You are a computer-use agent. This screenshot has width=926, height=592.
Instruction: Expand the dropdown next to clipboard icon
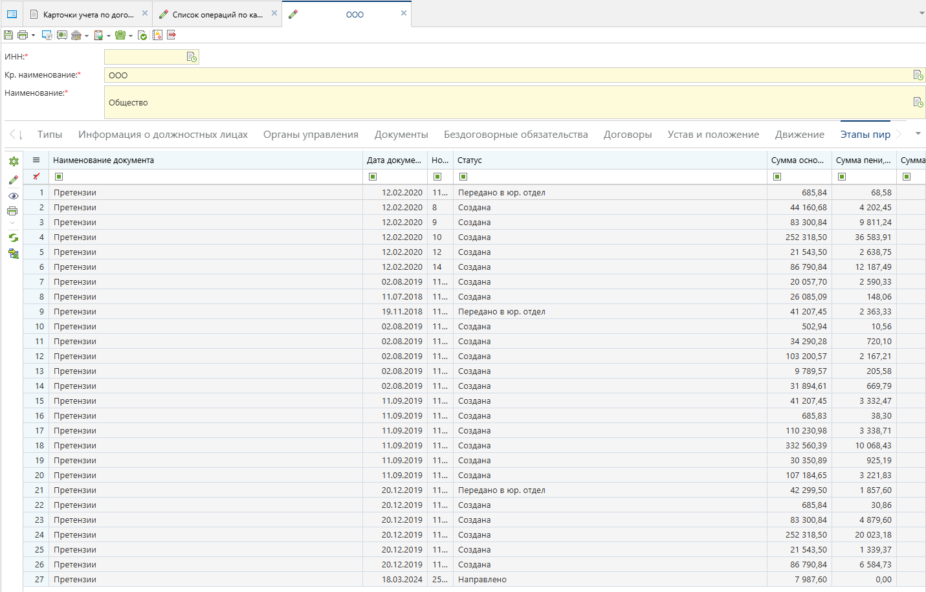108,36
